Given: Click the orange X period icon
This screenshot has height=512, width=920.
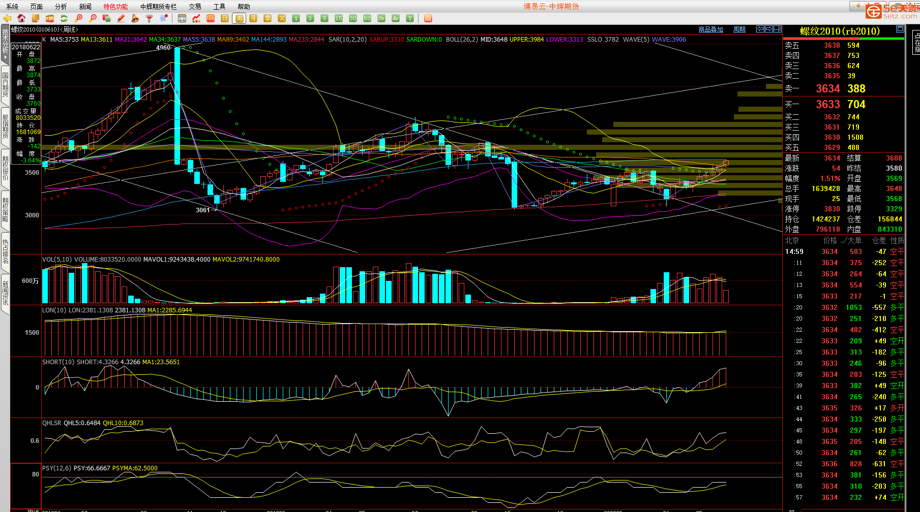Looking at the screenshot, I should click(282, 18).
